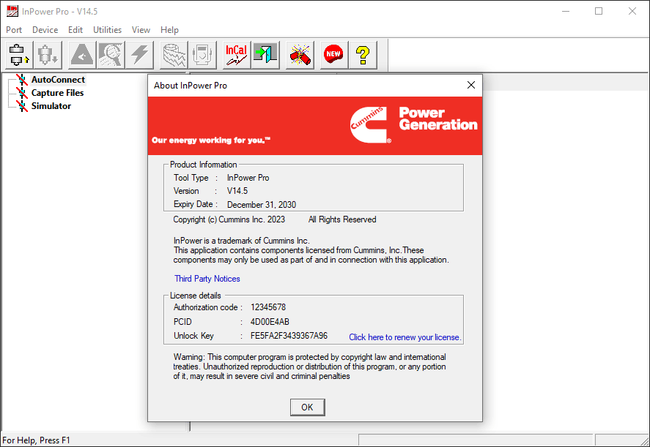Click the magnifier search toolbar icon
650x447 pixels.
[110, 54]
